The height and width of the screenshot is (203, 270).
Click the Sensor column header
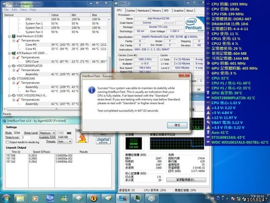click(26, 15)
